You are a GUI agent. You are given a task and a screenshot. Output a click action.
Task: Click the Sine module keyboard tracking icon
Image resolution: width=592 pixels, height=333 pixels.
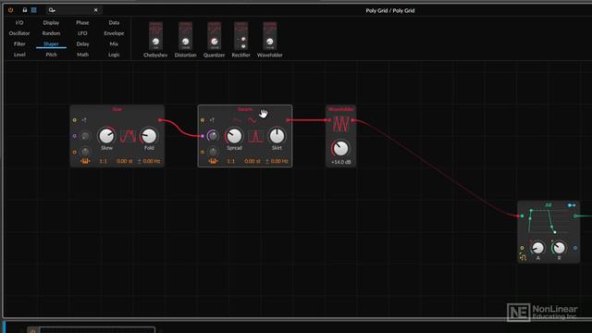click(85, 161)
